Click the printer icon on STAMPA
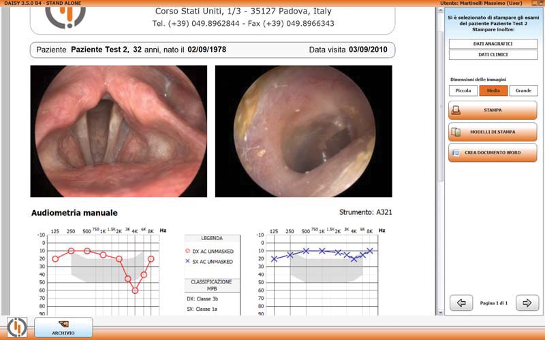Viewport: 545px width, 340px height. pos(457,109)
